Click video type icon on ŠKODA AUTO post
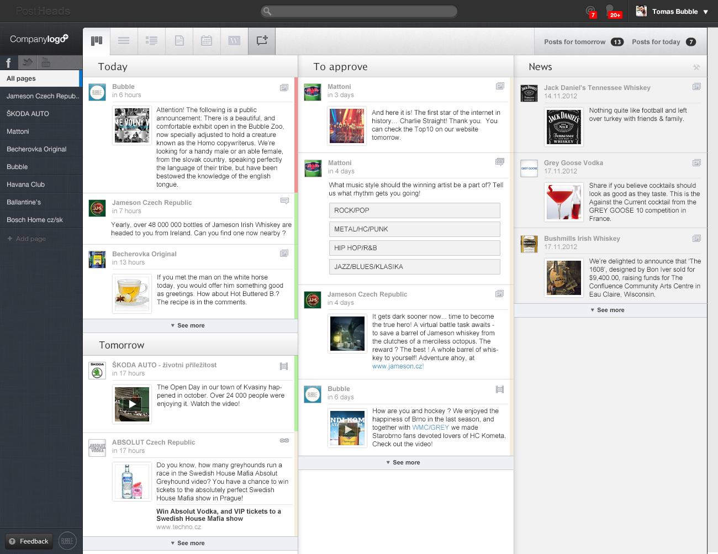 (284, 366)
